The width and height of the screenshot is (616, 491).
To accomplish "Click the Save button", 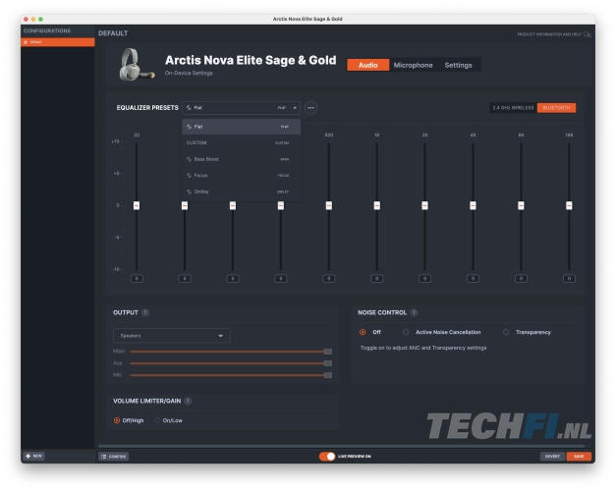I will click(x=579, y=457).
